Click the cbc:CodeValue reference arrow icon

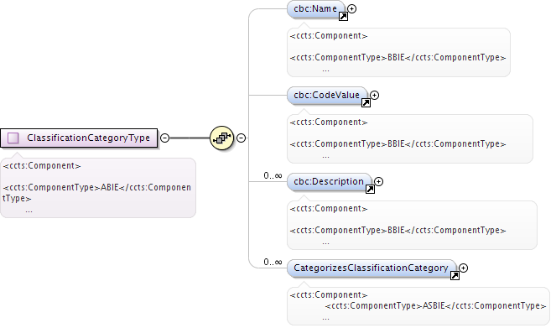click(366, 103)
